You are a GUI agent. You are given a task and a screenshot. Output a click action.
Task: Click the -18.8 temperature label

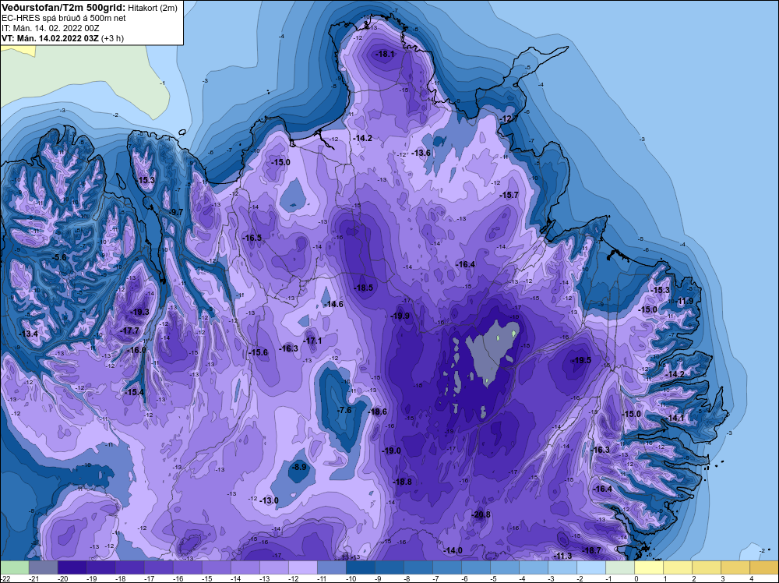point(403,482)
